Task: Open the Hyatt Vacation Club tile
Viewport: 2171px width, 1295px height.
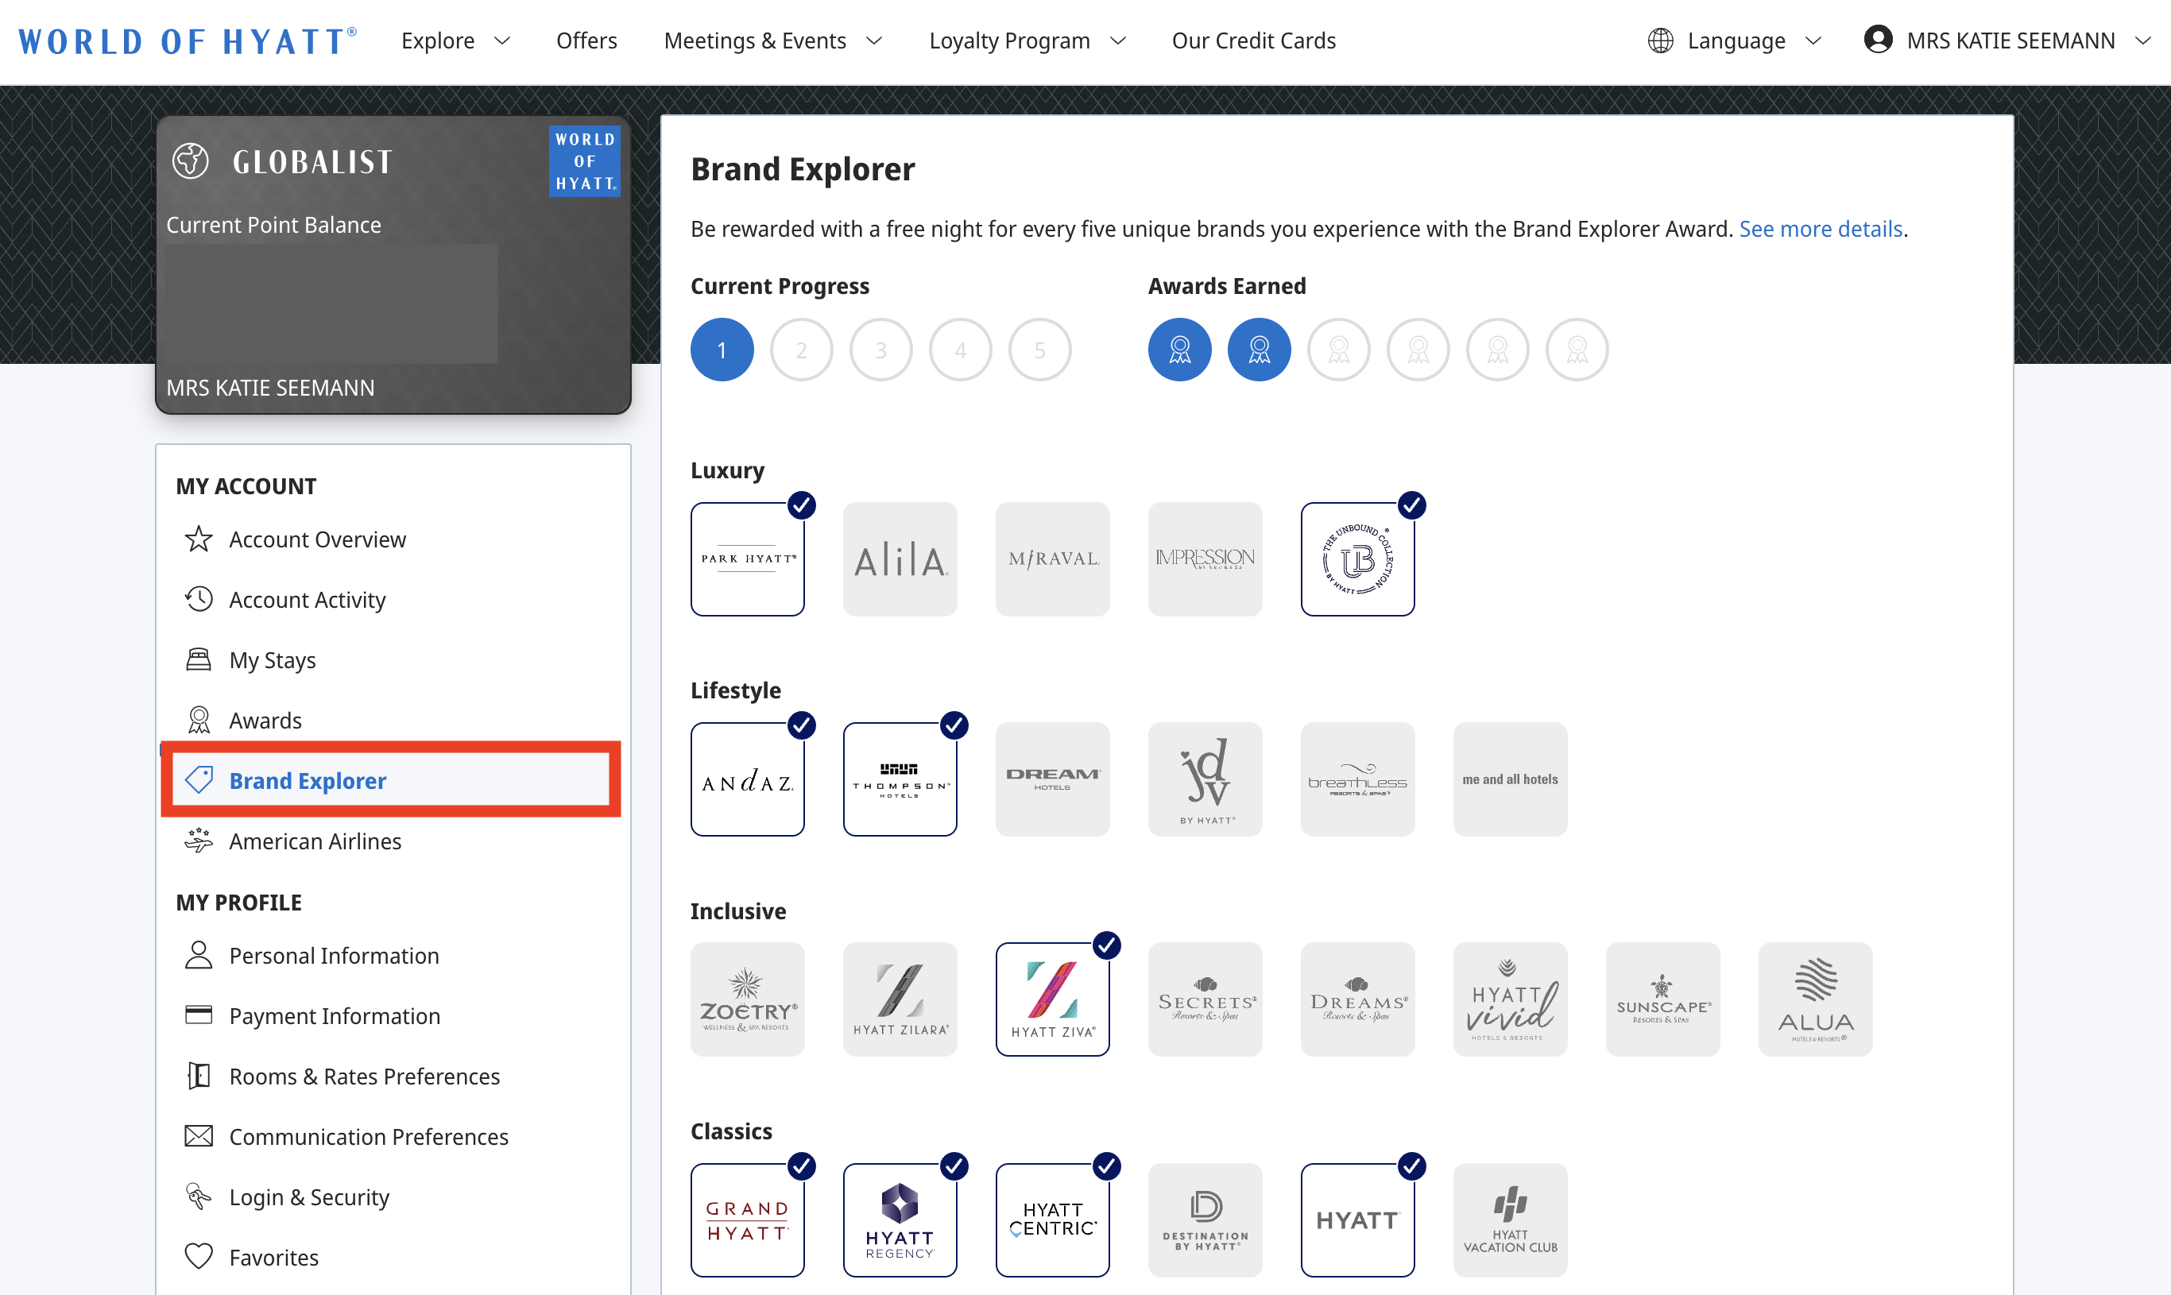Action: [x=1511, y=1220]
